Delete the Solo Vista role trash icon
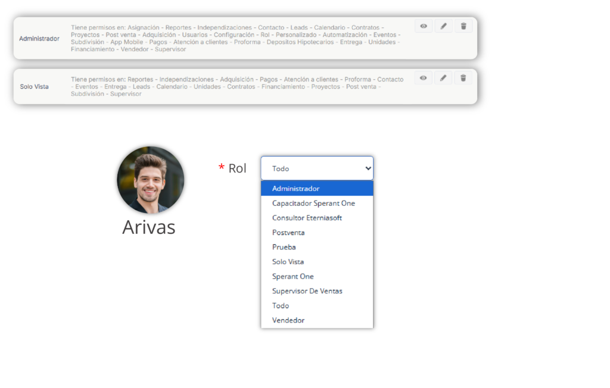The width and height of the screenshot is (610, 388). 463,78
